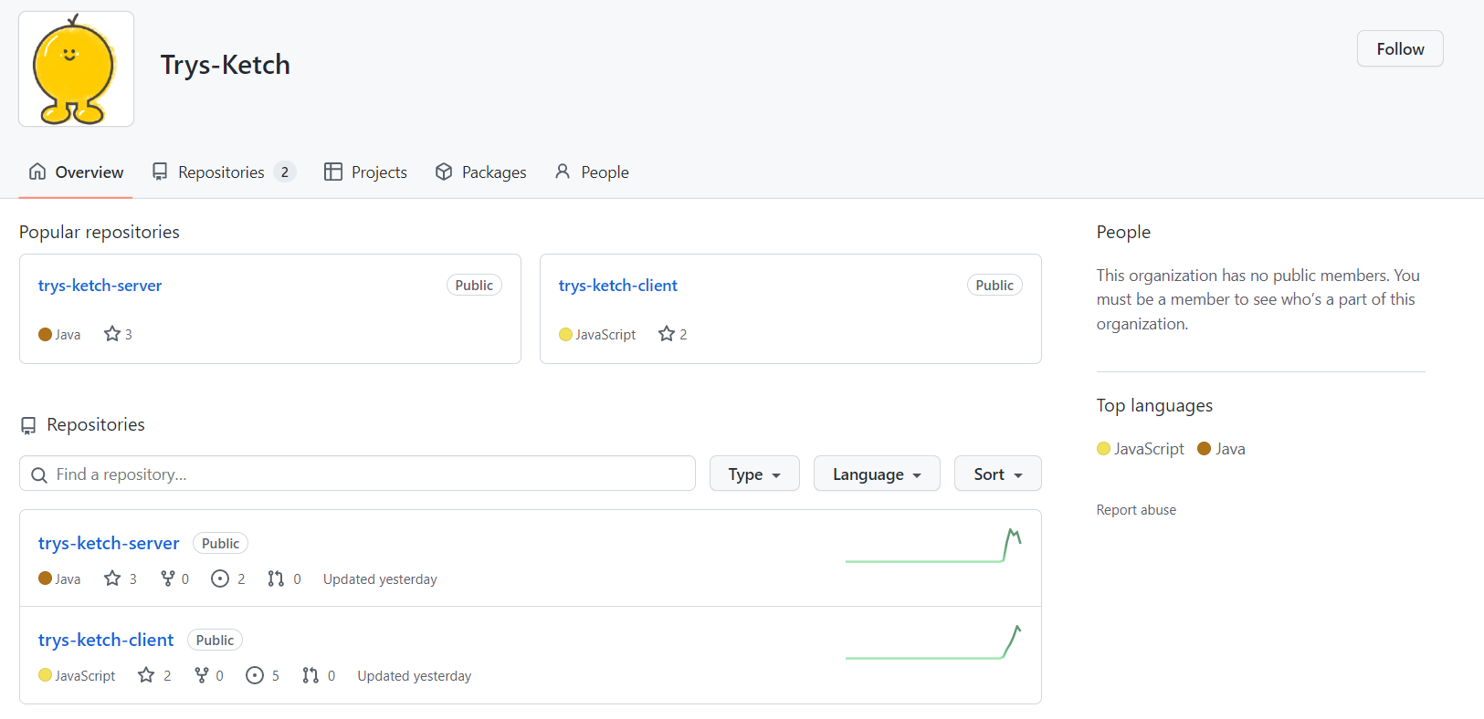Click the activity graph for trys-ketch-server

point(933,546)
